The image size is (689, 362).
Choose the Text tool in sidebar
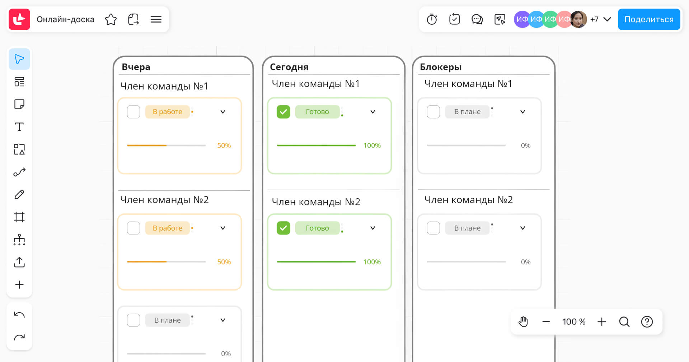coord(19,127)
